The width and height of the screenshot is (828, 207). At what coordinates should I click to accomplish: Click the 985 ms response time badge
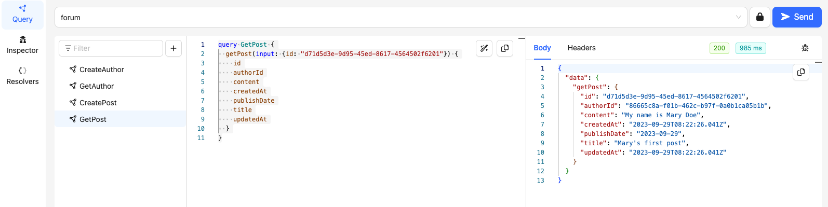pyautogui.click(x=751, y=48)
